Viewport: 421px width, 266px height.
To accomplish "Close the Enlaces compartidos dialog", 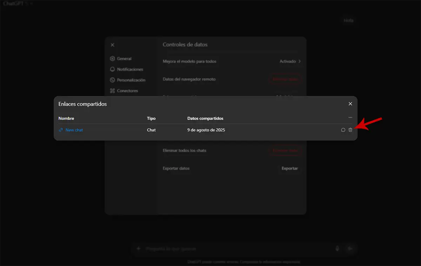I will coord(350,104).
